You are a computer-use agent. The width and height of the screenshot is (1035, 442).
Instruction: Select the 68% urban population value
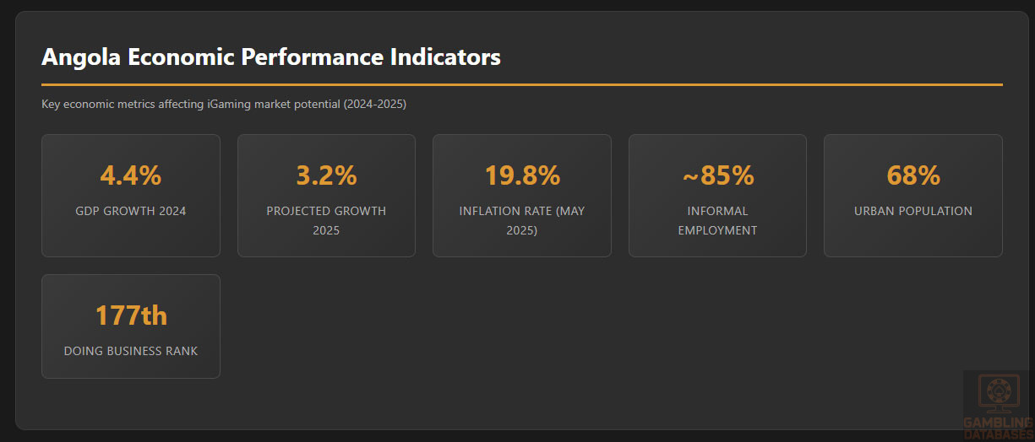[x=913, y=175]
